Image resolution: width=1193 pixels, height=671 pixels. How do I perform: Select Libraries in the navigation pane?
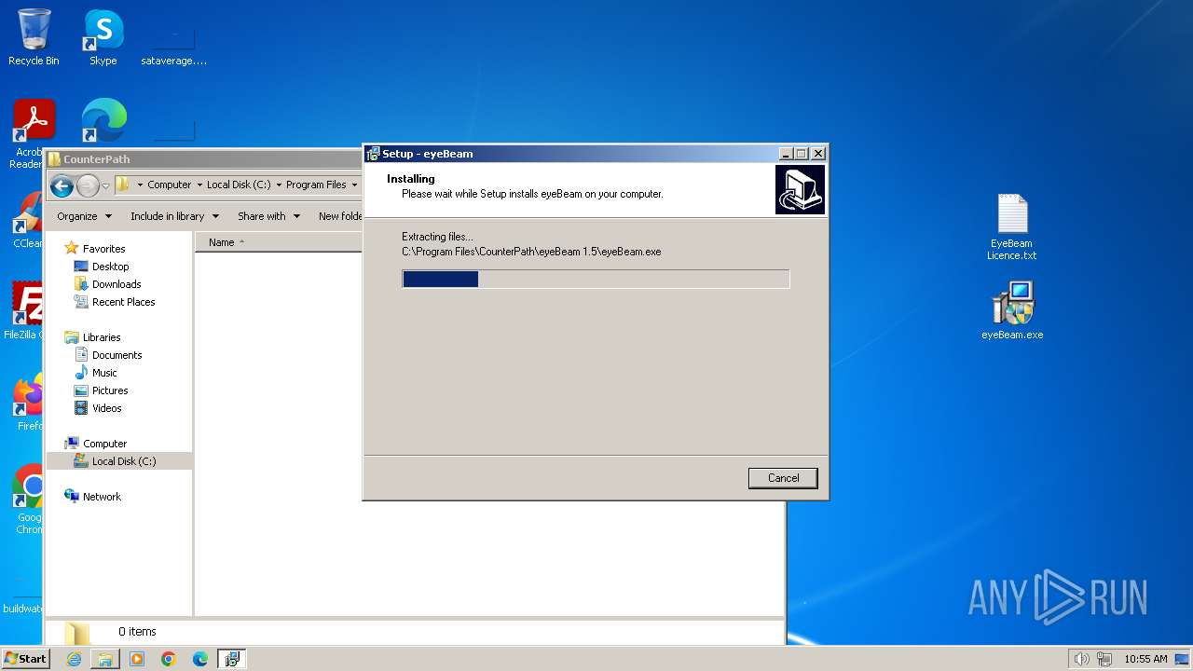click(x=101, y=337)
